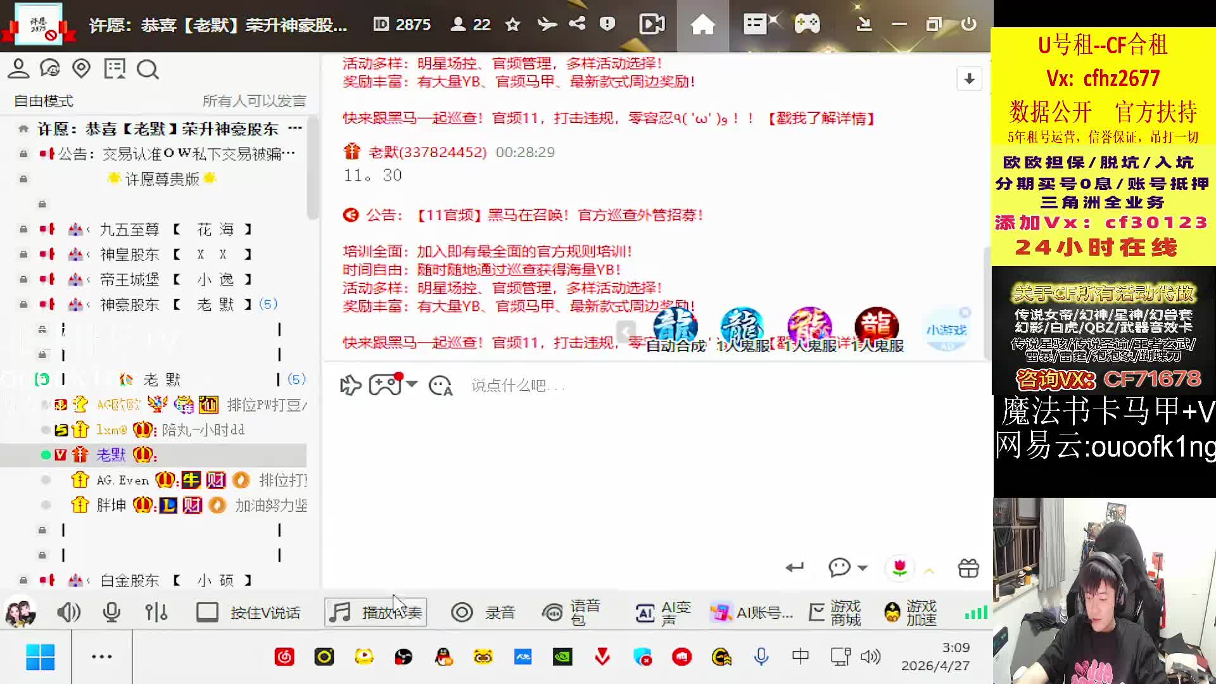Image resolution: width=1216 pixels, height=684 pixels.
Task: Click the location pin icon
Action: 81,68
